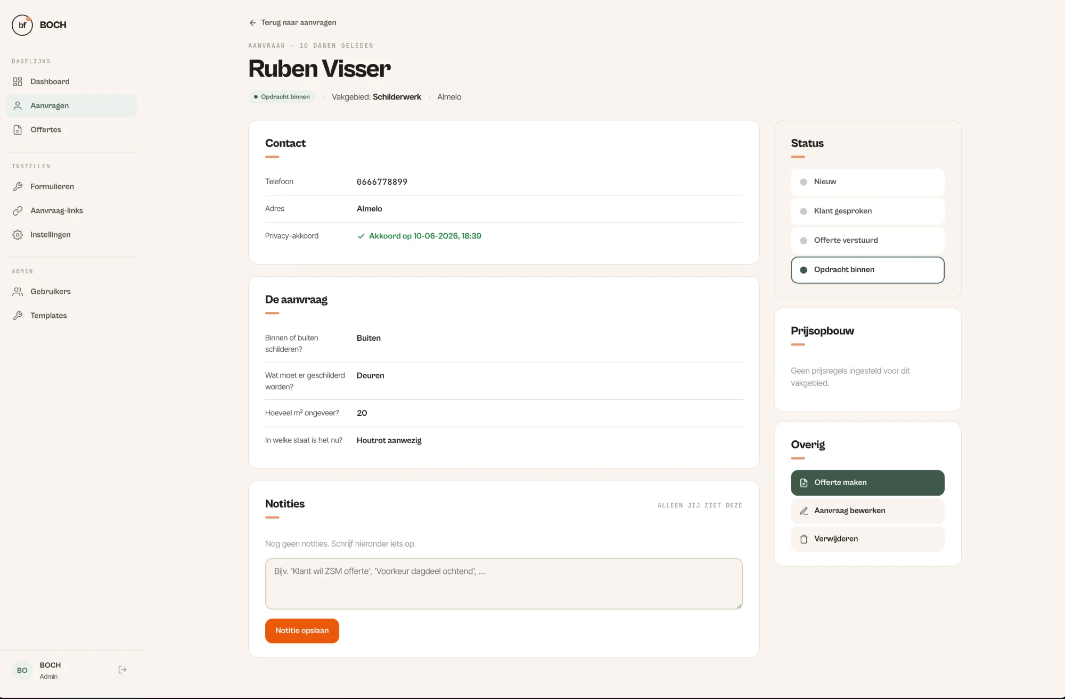Click the 20 square meters value

coord(362,413)
